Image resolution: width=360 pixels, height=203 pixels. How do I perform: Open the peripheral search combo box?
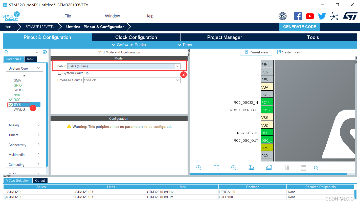(25, 52)
